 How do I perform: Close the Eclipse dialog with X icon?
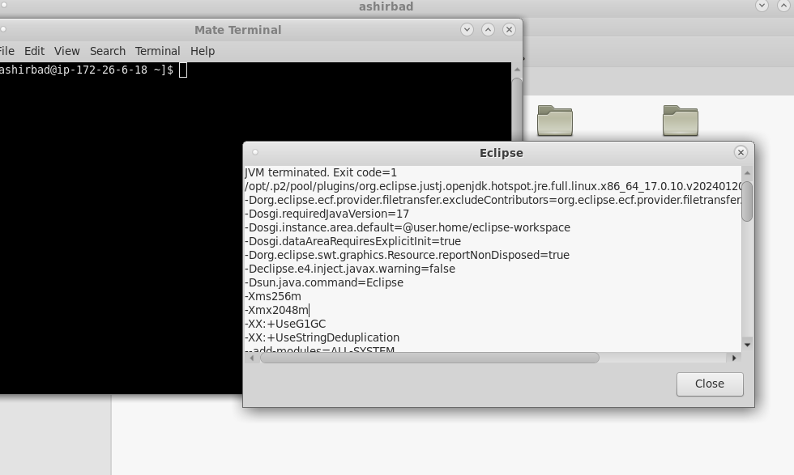point(741,152)
